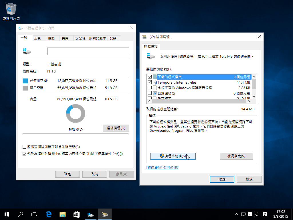Image resolution: width=293 pixels, height=220 pixels.
Task: Switch to 硬體 tab
Action: tap(53, 38)
